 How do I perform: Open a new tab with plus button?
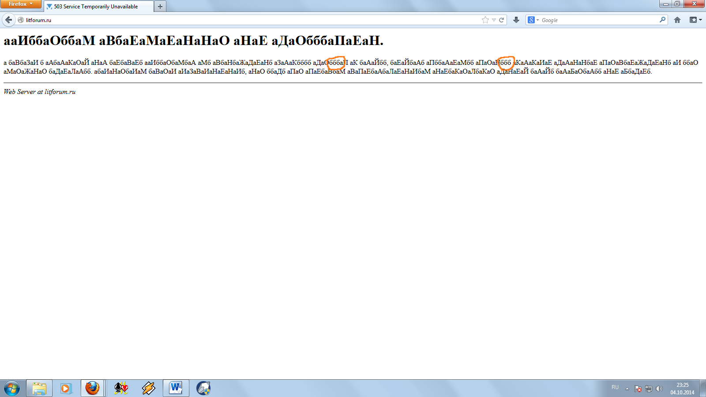pos(160,7)
